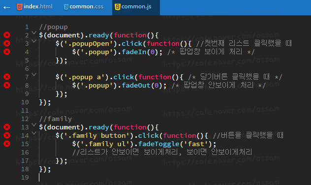Click the fadeToggle method call
This screenshot has height=185, width=311.
tap(159, 144)
